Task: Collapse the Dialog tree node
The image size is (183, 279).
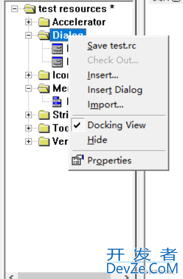Action: [x=28, y=35]
